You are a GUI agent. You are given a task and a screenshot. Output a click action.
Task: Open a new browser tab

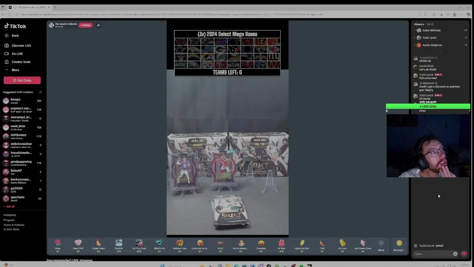[55, 7]
